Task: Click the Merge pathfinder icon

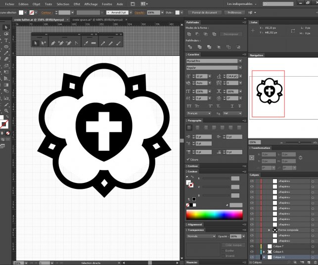Action: point(209,47)
